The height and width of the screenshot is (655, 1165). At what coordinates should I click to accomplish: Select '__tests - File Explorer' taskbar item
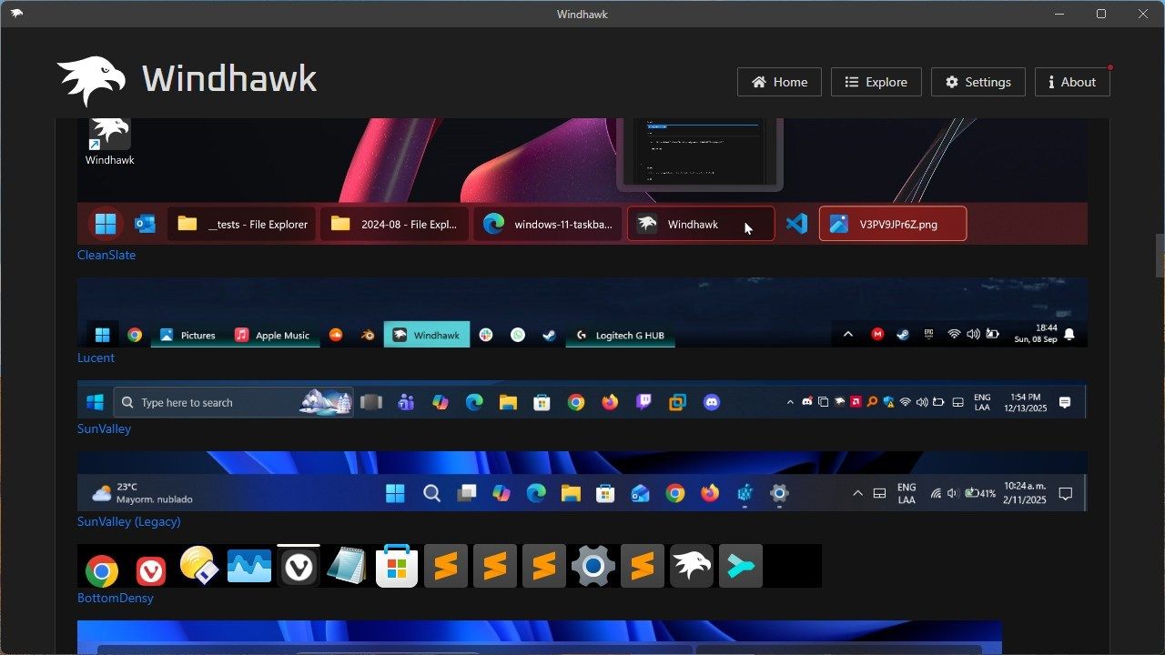coord(241,224)
